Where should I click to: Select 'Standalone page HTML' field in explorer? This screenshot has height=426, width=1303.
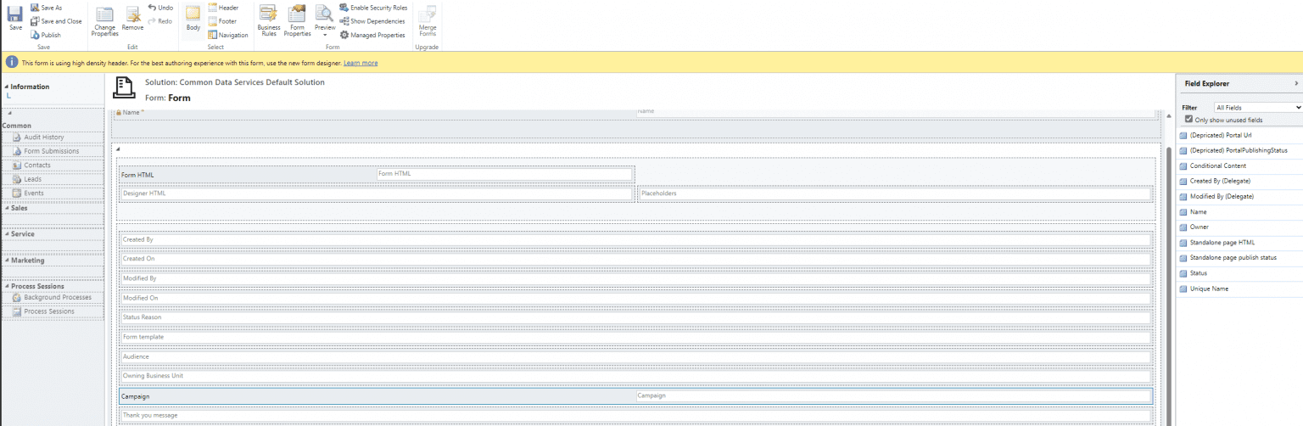[x=1222, y=243]
